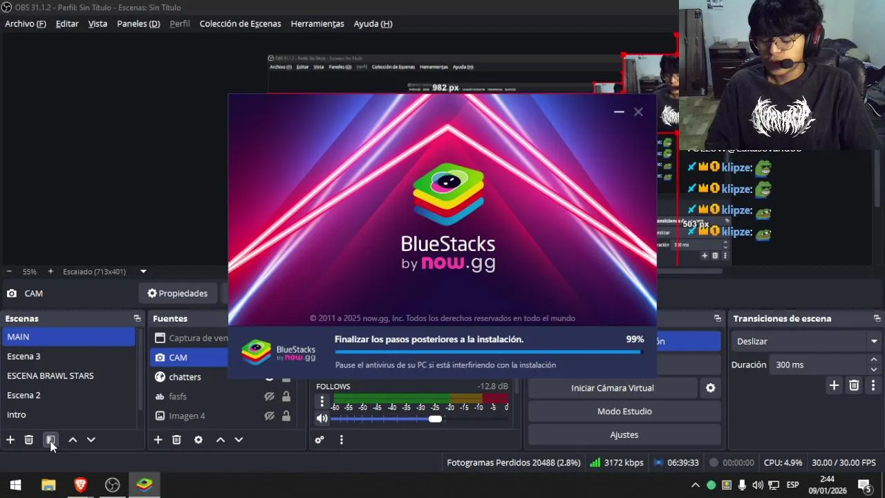Move scene up with arrow in Escenas
Screen dimensions: 885x498
pyautogui.click(x=73, y=440)
